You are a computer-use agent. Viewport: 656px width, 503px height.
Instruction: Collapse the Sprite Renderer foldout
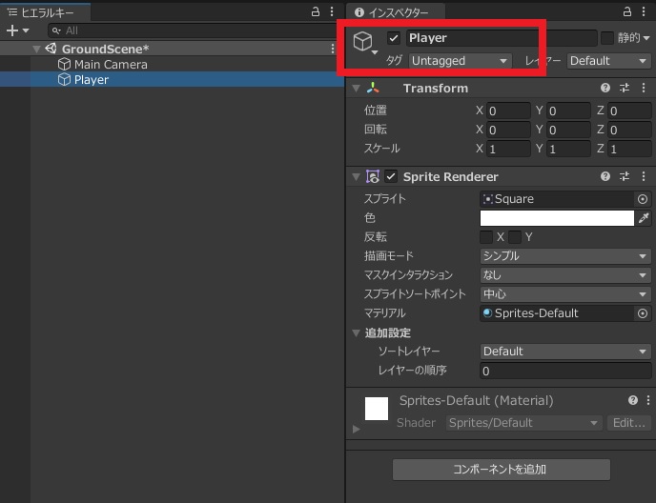coord(356,177)
